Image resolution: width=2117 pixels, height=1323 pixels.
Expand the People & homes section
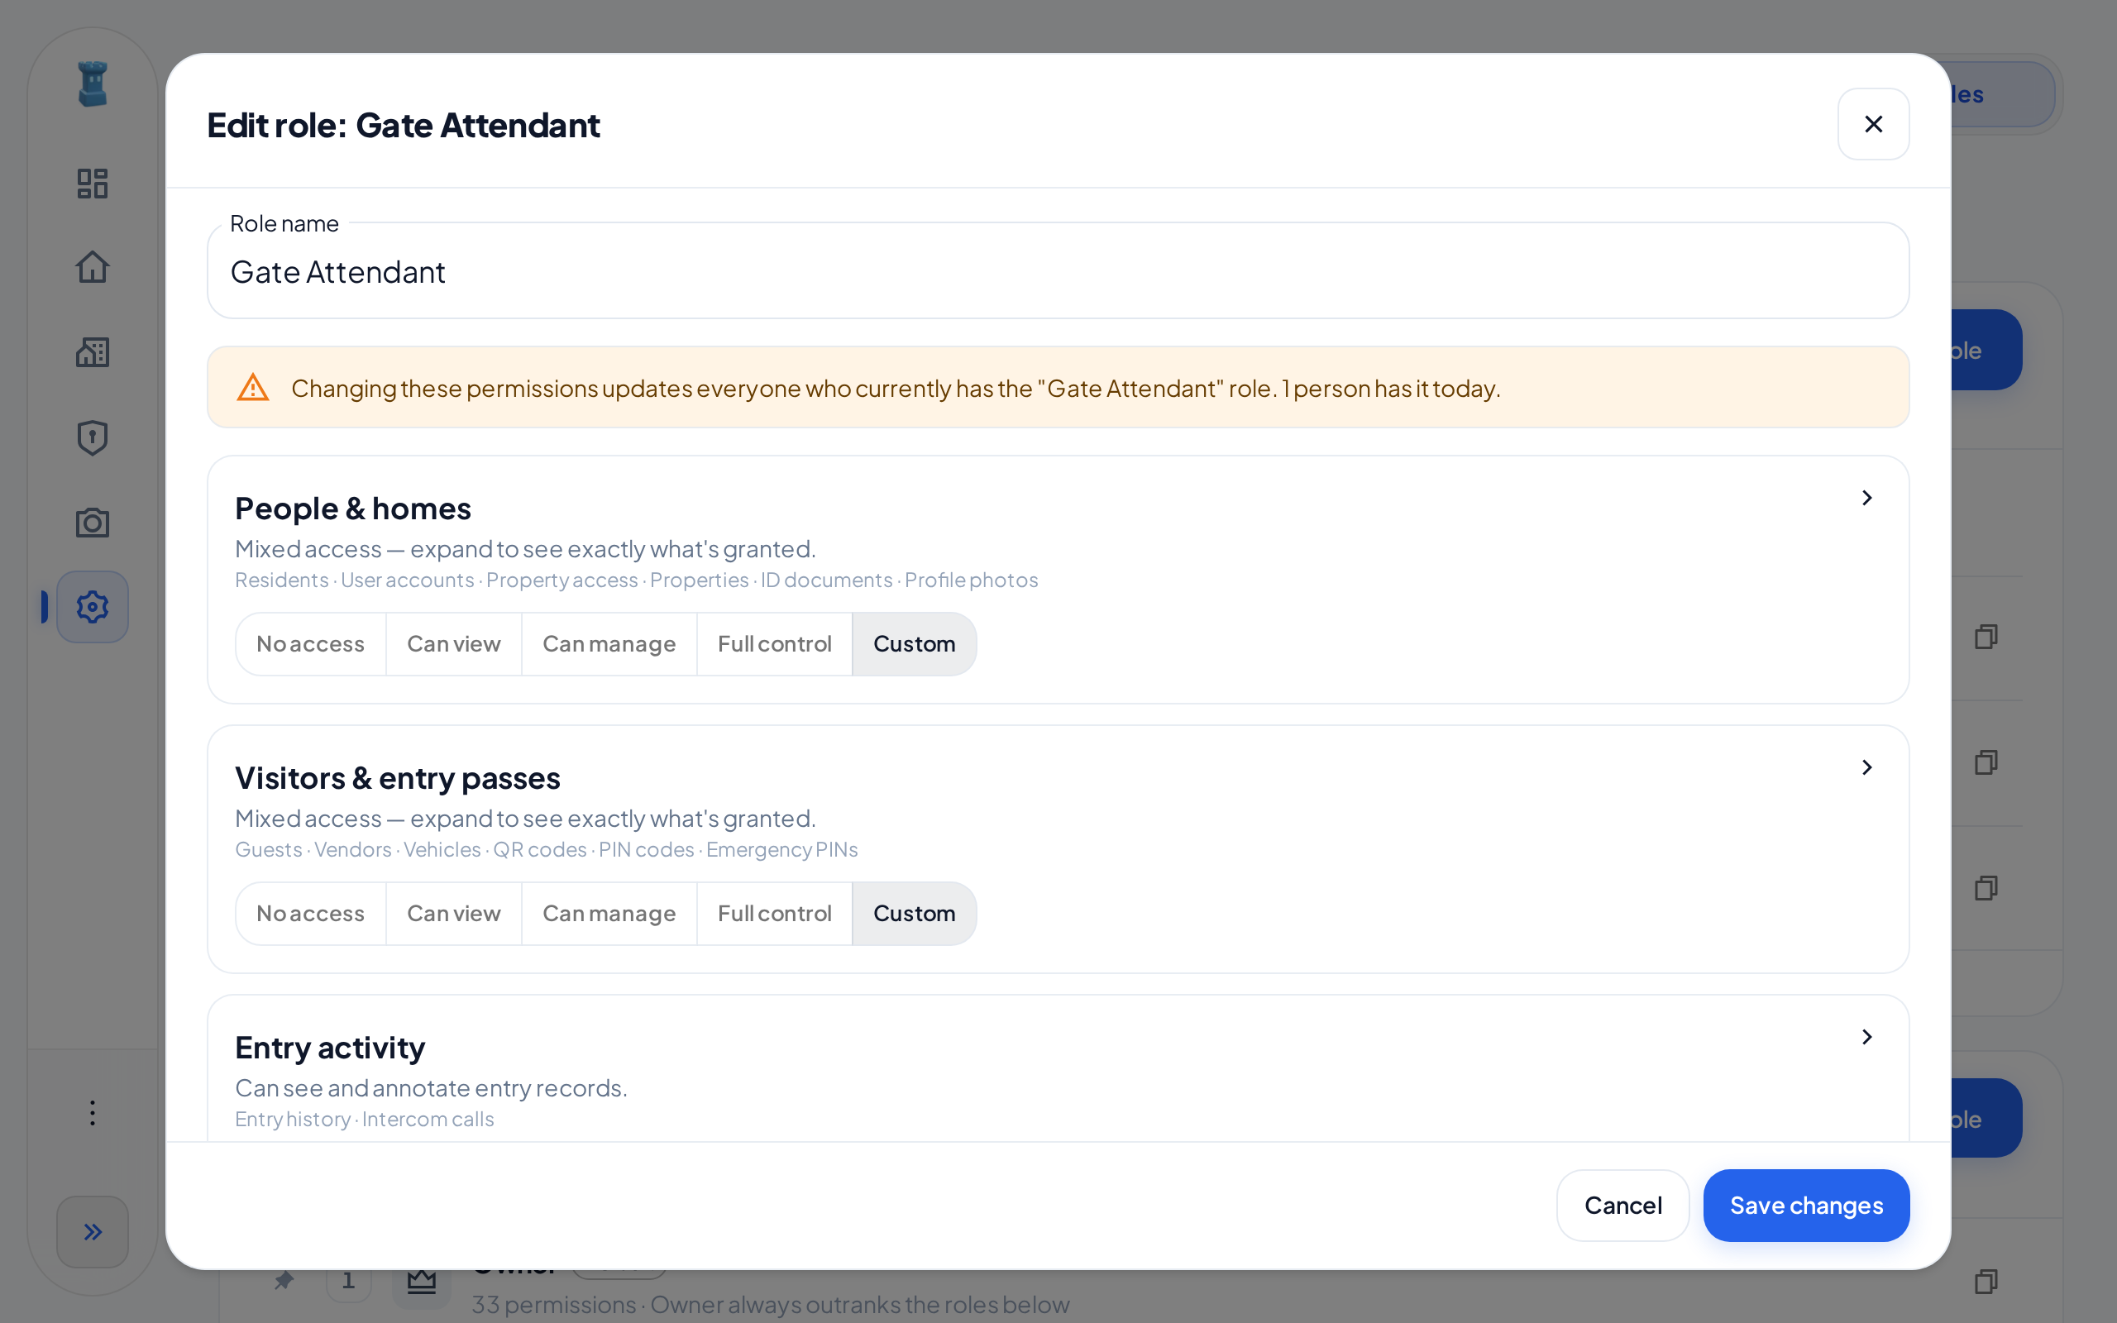1866,498
